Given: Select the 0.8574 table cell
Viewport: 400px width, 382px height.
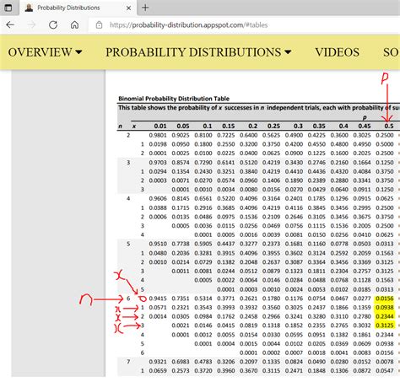Looking at the screenshot, I should pos(181,163).
